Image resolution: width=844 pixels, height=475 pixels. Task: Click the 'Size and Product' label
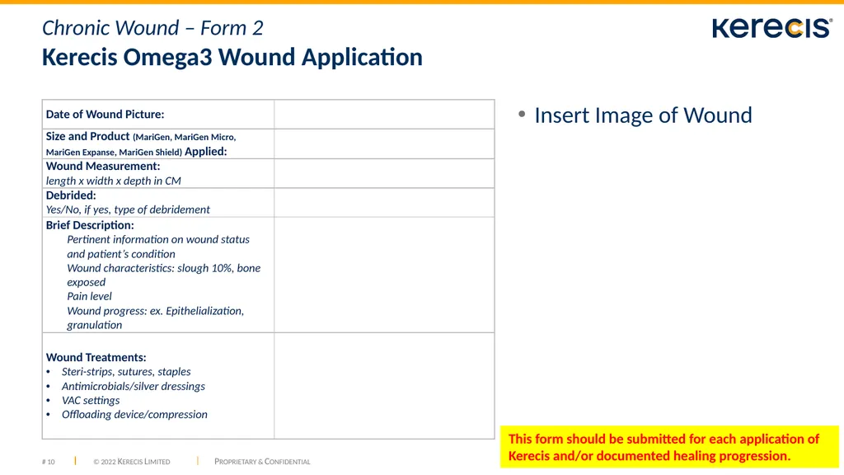click(87, 136)
